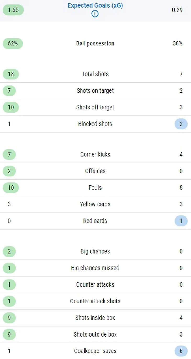Click the Shots off target label
Viewport: 191px width, 359px height.
click(x=95, y=107)
